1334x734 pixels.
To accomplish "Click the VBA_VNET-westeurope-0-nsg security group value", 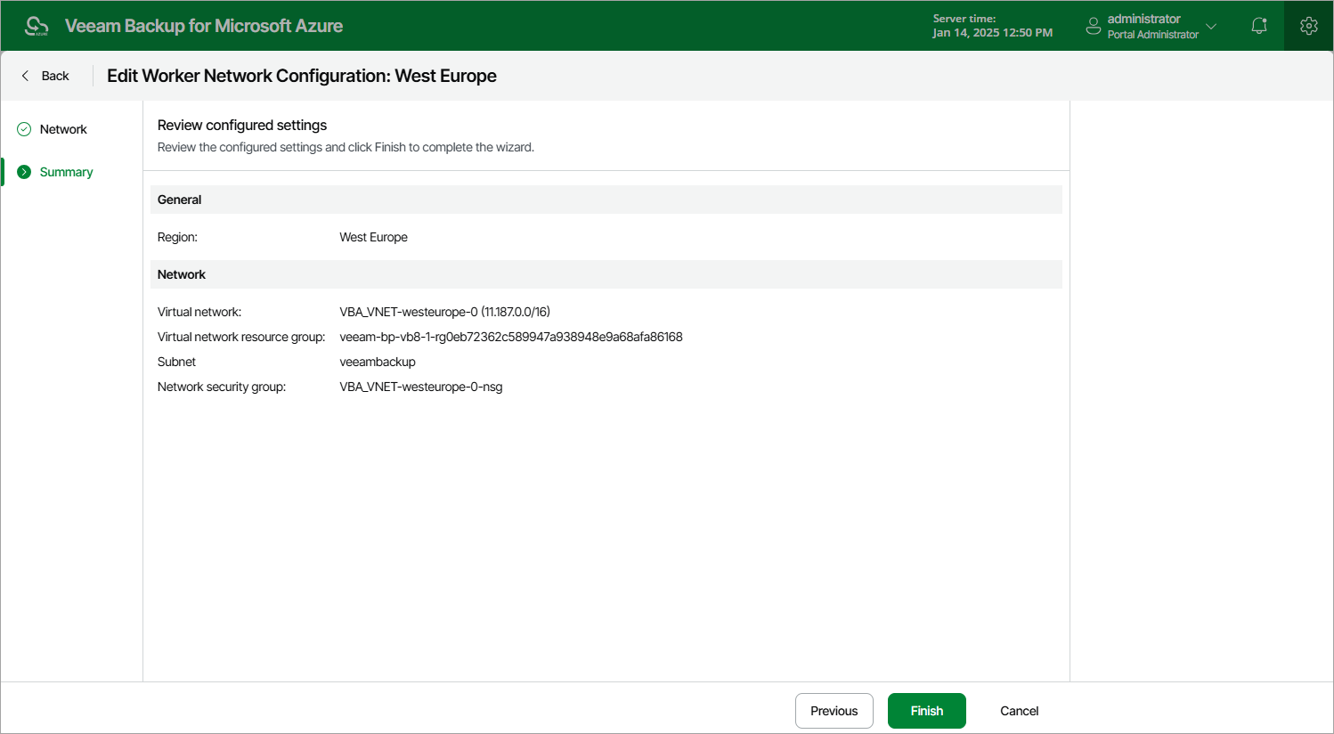I will [421, 387].
